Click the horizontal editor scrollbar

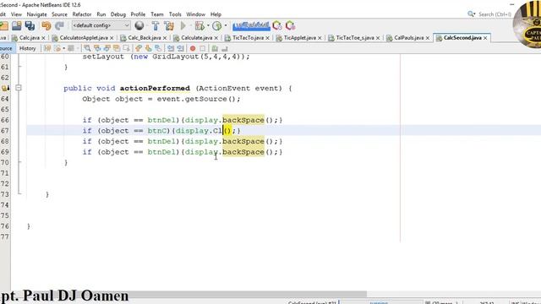[188, 294]
